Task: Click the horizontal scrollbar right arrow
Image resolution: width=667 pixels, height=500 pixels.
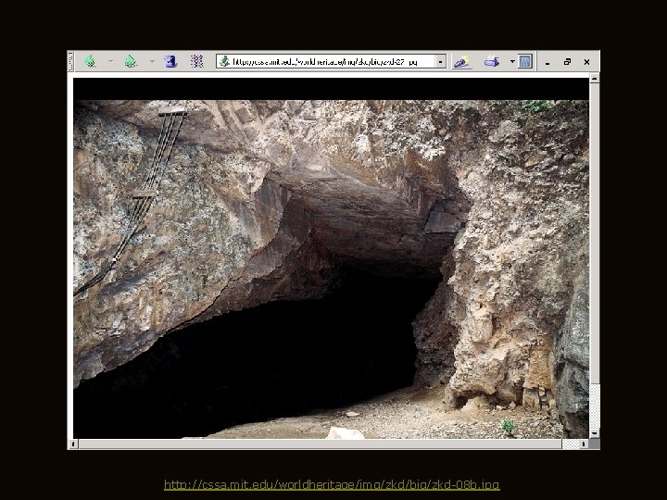Action: click(584, 444)
